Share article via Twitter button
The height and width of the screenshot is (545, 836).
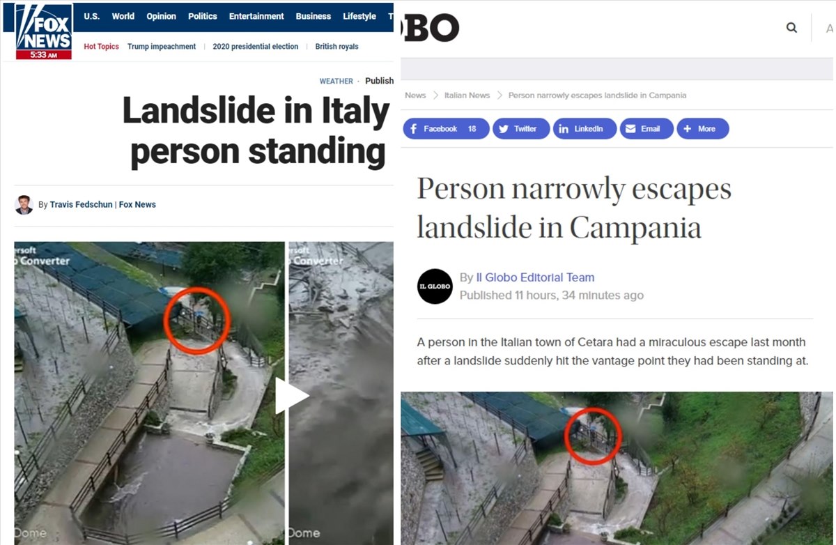click(x=520, y=129)
